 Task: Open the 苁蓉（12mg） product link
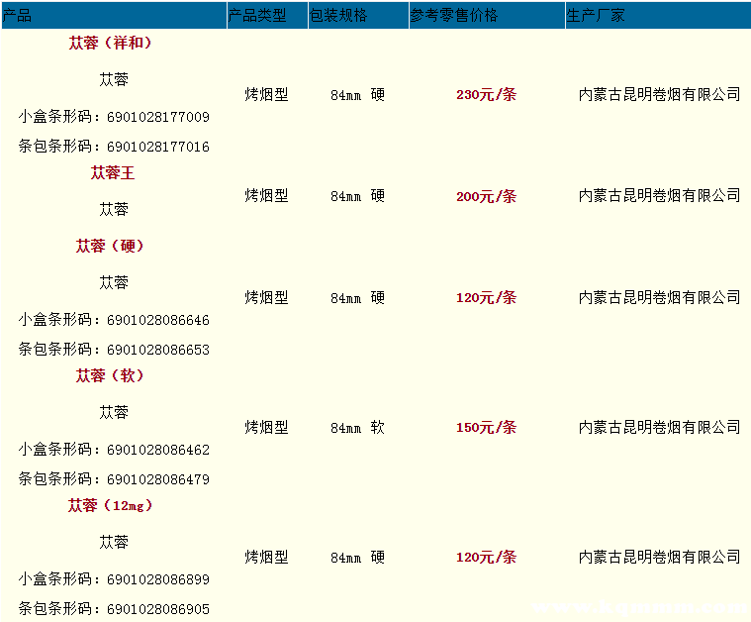pos(110,505)
